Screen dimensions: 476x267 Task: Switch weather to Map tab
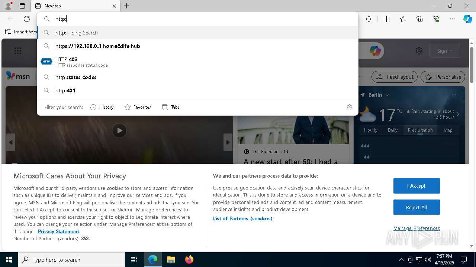pyautogui.click(x=448, y=130)
